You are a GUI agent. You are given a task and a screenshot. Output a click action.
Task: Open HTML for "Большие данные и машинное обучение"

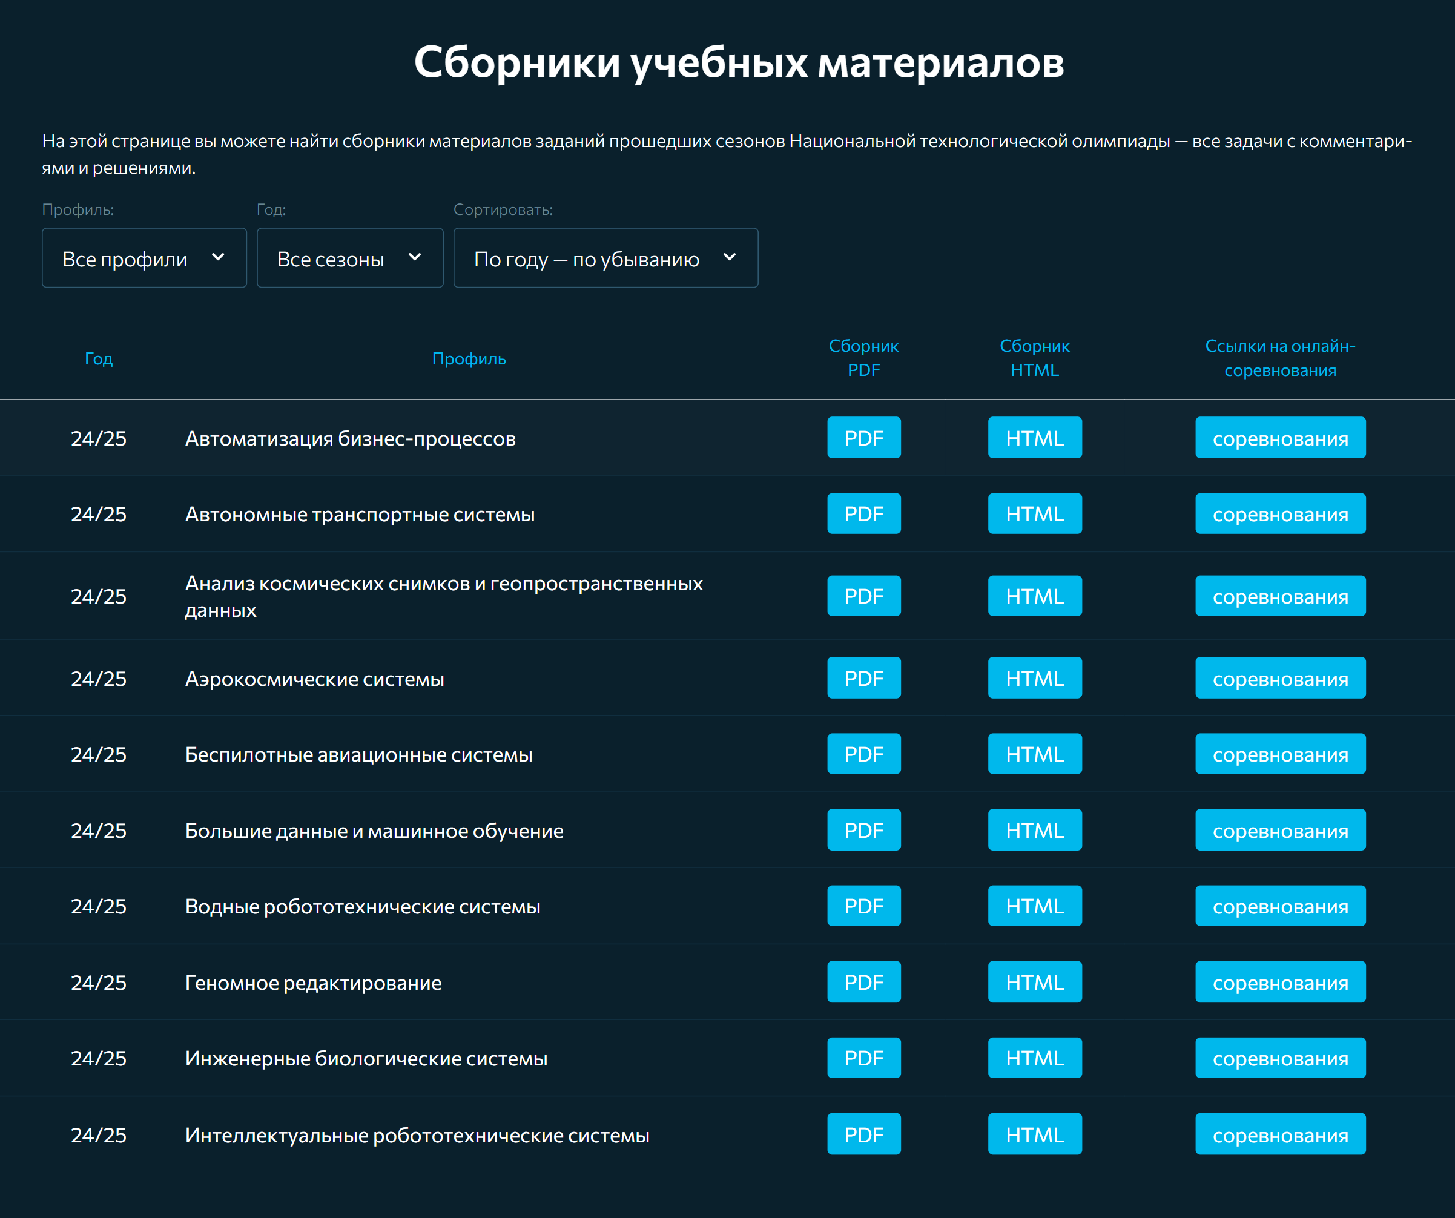[x=1034, y=829]
